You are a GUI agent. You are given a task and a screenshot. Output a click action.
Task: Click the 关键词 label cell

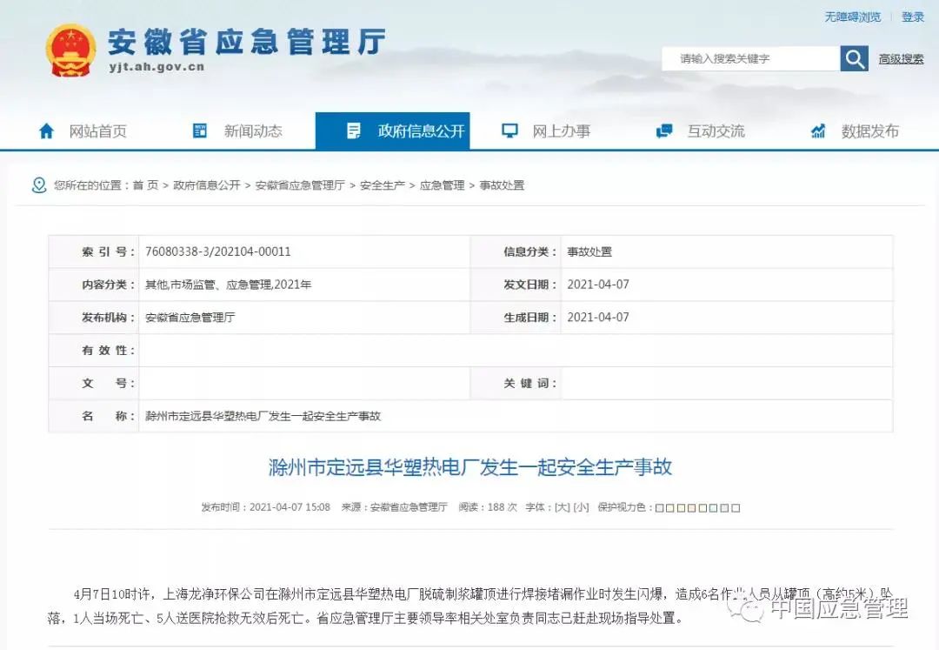[x=516, y=384]
